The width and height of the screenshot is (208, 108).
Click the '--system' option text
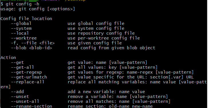pos(21,28)
